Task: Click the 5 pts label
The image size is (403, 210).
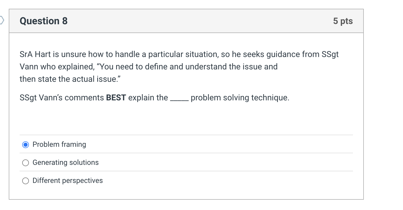Action: pyautogui.click(x=343, y=21)
